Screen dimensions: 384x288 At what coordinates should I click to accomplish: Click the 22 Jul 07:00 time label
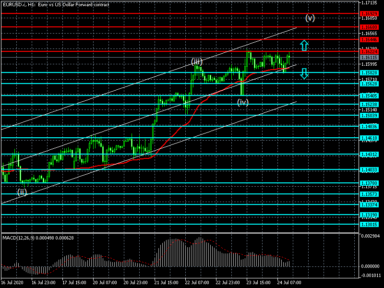[x=197, y=283]
